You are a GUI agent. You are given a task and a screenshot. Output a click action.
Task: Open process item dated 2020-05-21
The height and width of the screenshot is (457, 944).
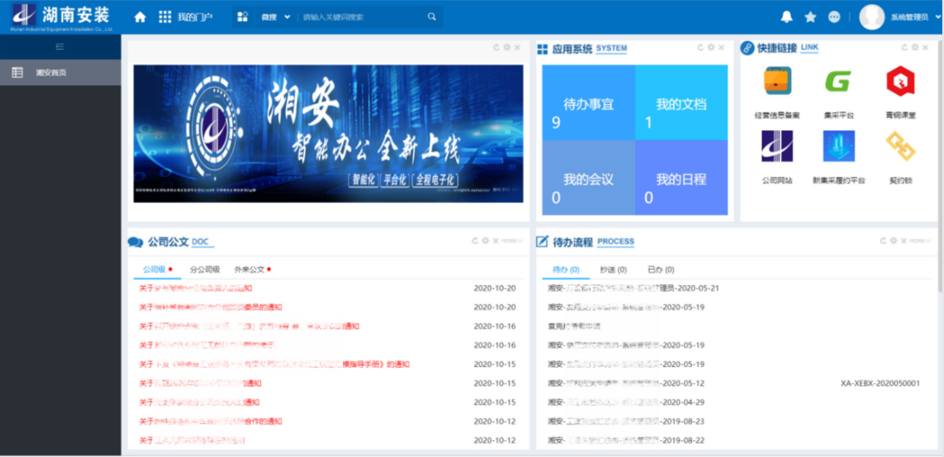pyautogui.click(x=633, y=288)
